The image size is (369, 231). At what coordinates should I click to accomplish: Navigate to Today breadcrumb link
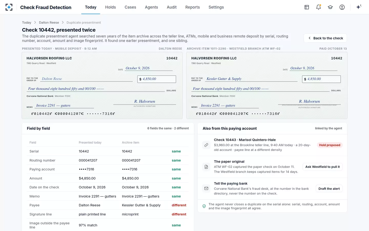27,23
